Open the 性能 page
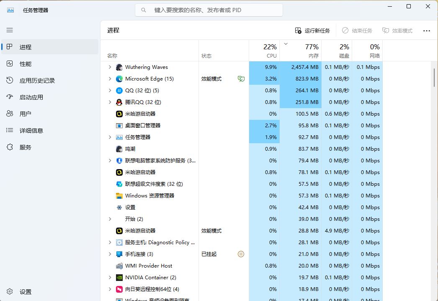 point(50,64)
